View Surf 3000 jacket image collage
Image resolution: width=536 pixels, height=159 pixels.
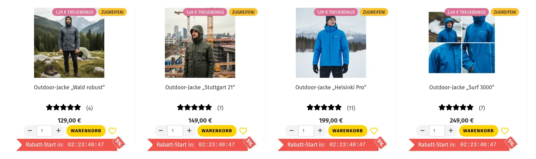461,44
